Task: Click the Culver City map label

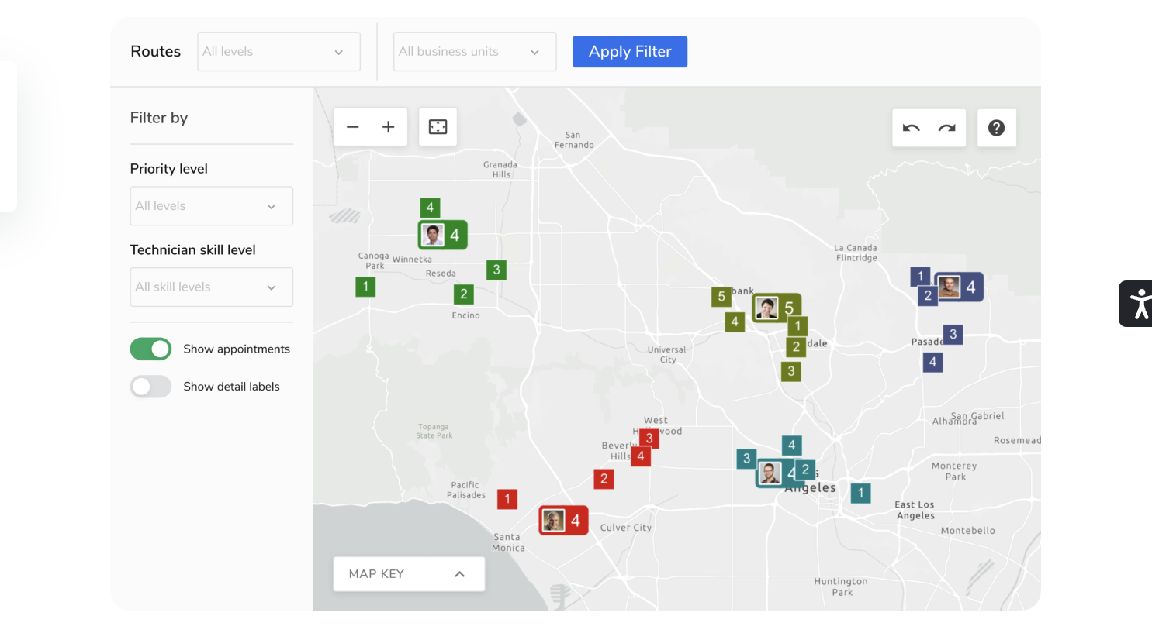Action: (626, 528)
